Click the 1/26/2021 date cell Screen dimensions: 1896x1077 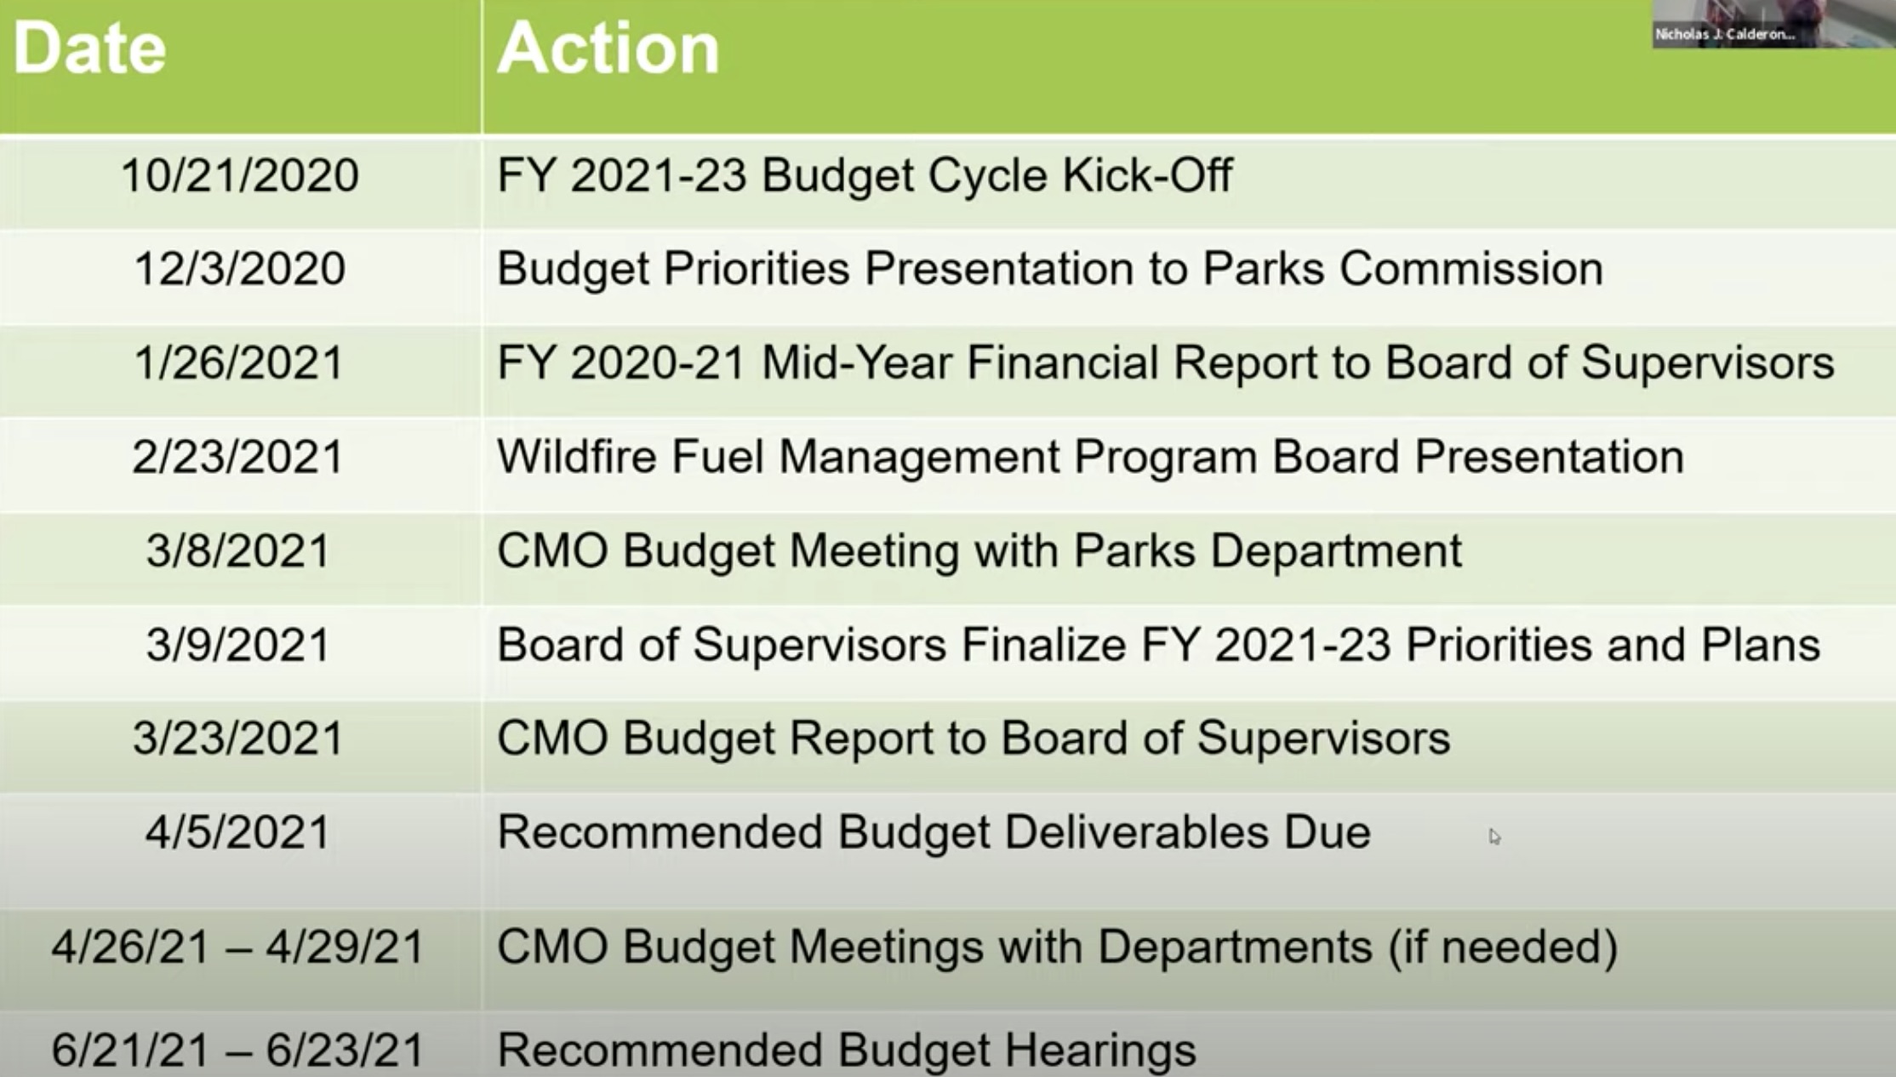point(239,362)
